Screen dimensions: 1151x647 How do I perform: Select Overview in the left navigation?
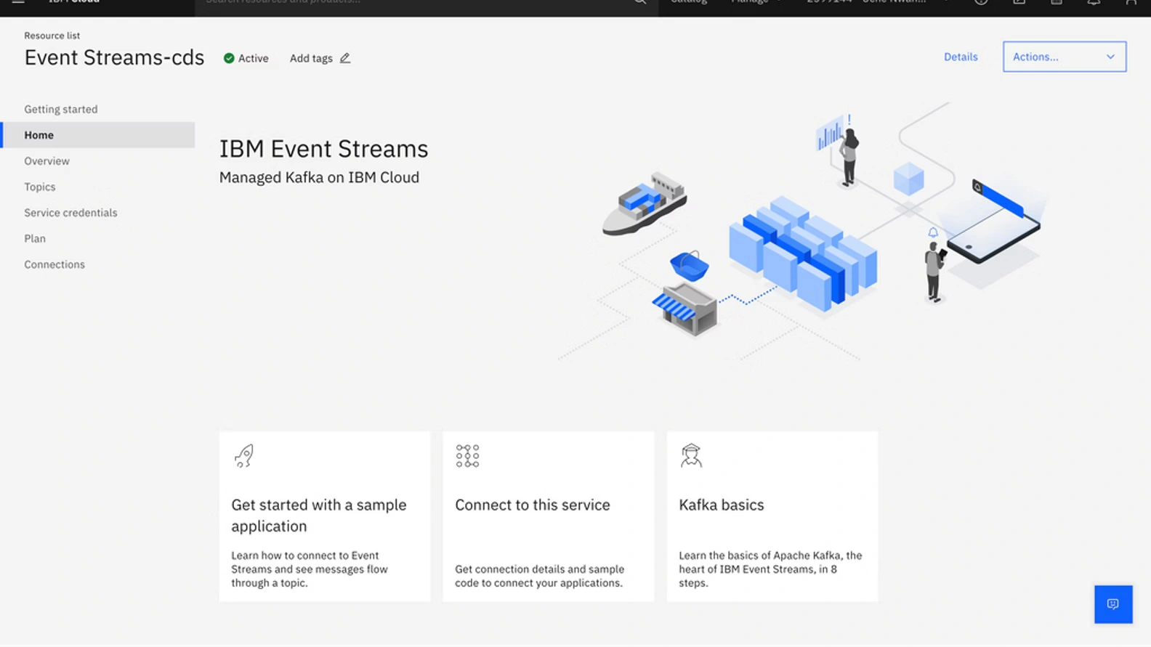[47, 161]
